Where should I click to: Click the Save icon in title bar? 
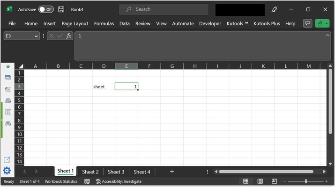[x=61, y=9]
